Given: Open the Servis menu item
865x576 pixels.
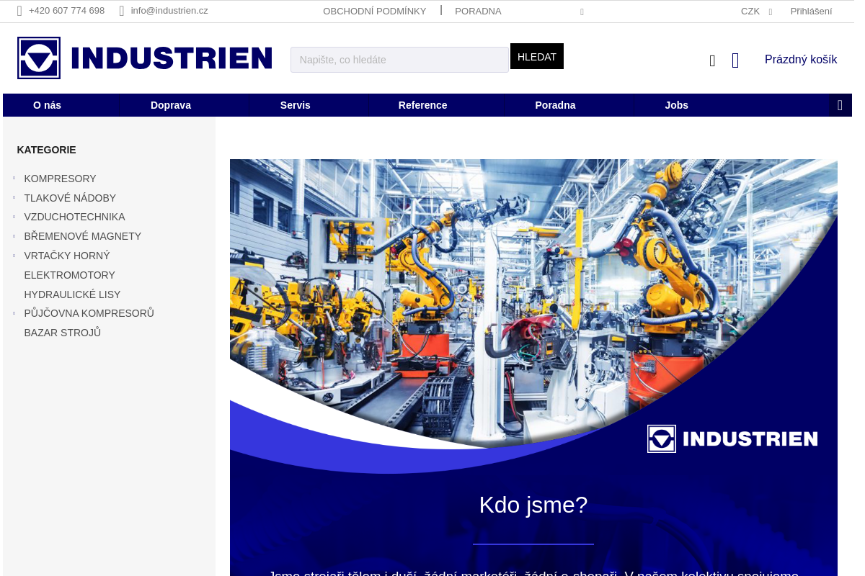Looking at the screenshot, I should (295, 105).
